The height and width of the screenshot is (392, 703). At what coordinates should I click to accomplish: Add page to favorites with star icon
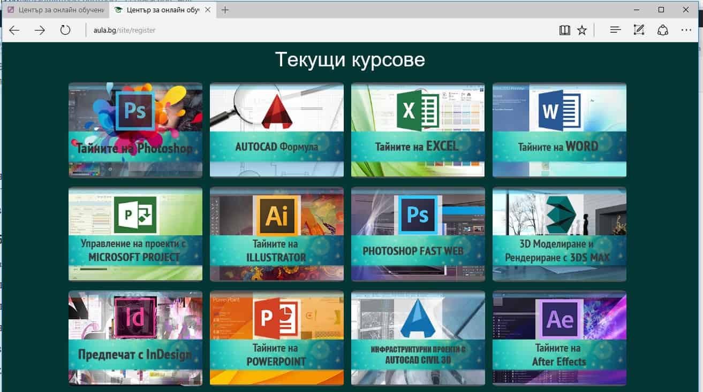point(582,30)
